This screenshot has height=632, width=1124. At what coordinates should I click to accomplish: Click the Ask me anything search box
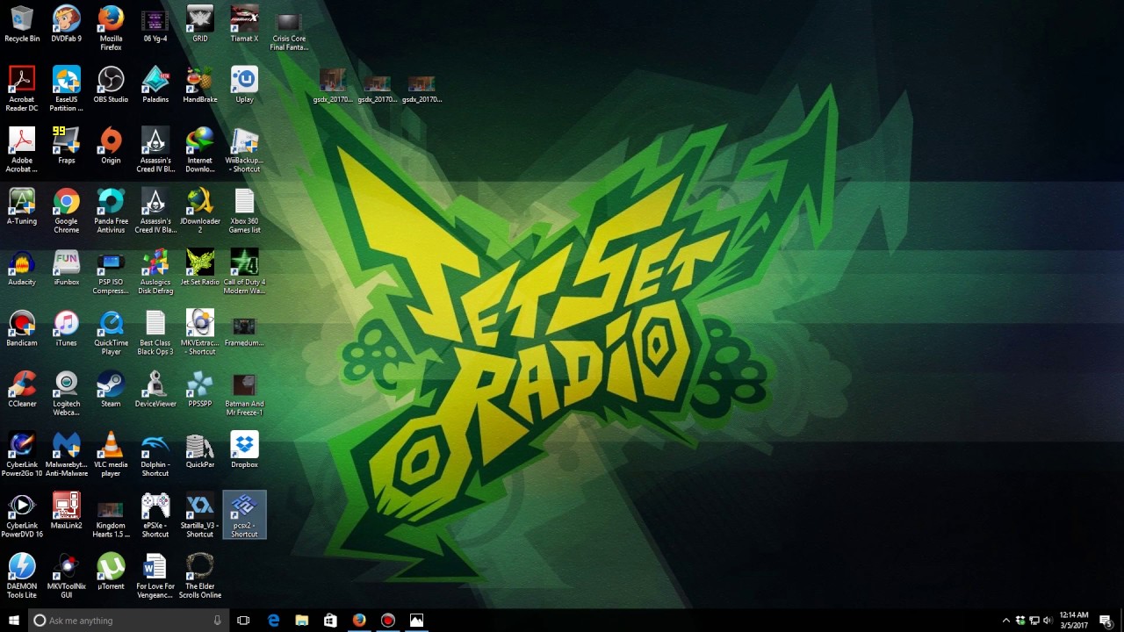coord(129,621)
